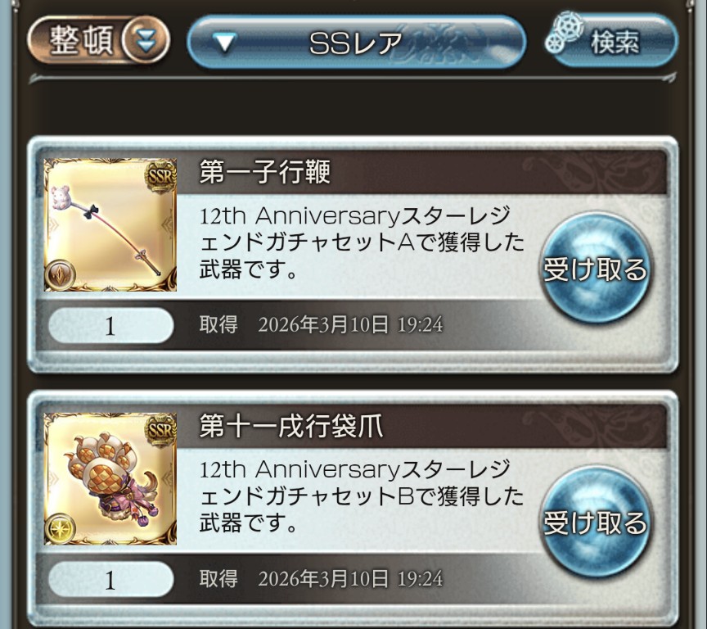707x629 pixels.
Task: Click the white triangle on SSレア filter
Action: point(225,43)
